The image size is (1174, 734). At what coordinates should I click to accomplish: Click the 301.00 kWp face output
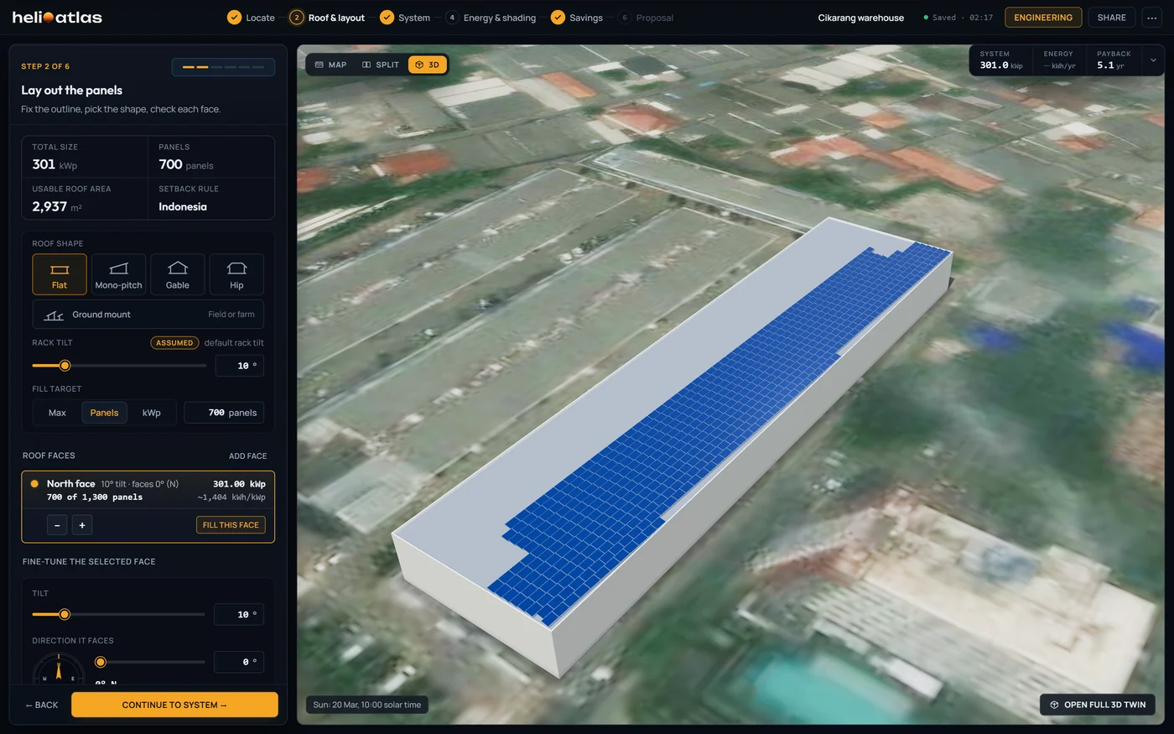pyautogui.click(x=239, y=484)
